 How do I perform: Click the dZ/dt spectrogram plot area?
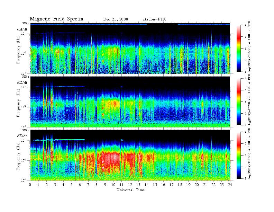pos(130,155)
